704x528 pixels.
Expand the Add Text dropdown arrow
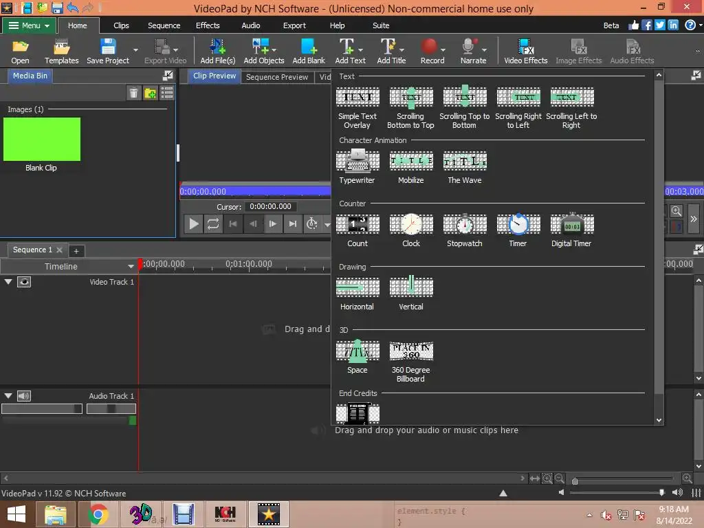(x=360, y=49)
